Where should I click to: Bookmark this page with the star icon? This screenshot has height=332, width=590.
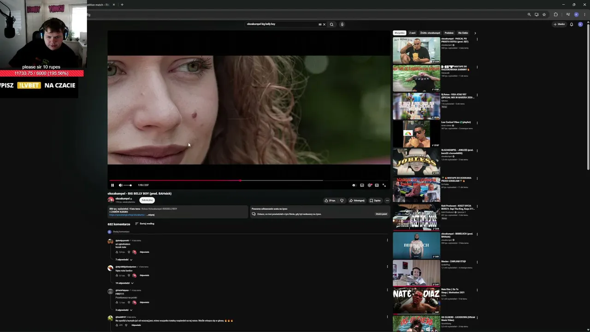pos(544,15)
